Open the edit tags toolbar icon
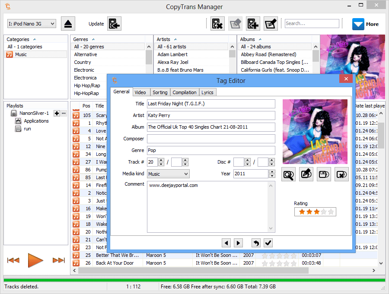This screenshot has height=294, width=389. coord(270,24)
